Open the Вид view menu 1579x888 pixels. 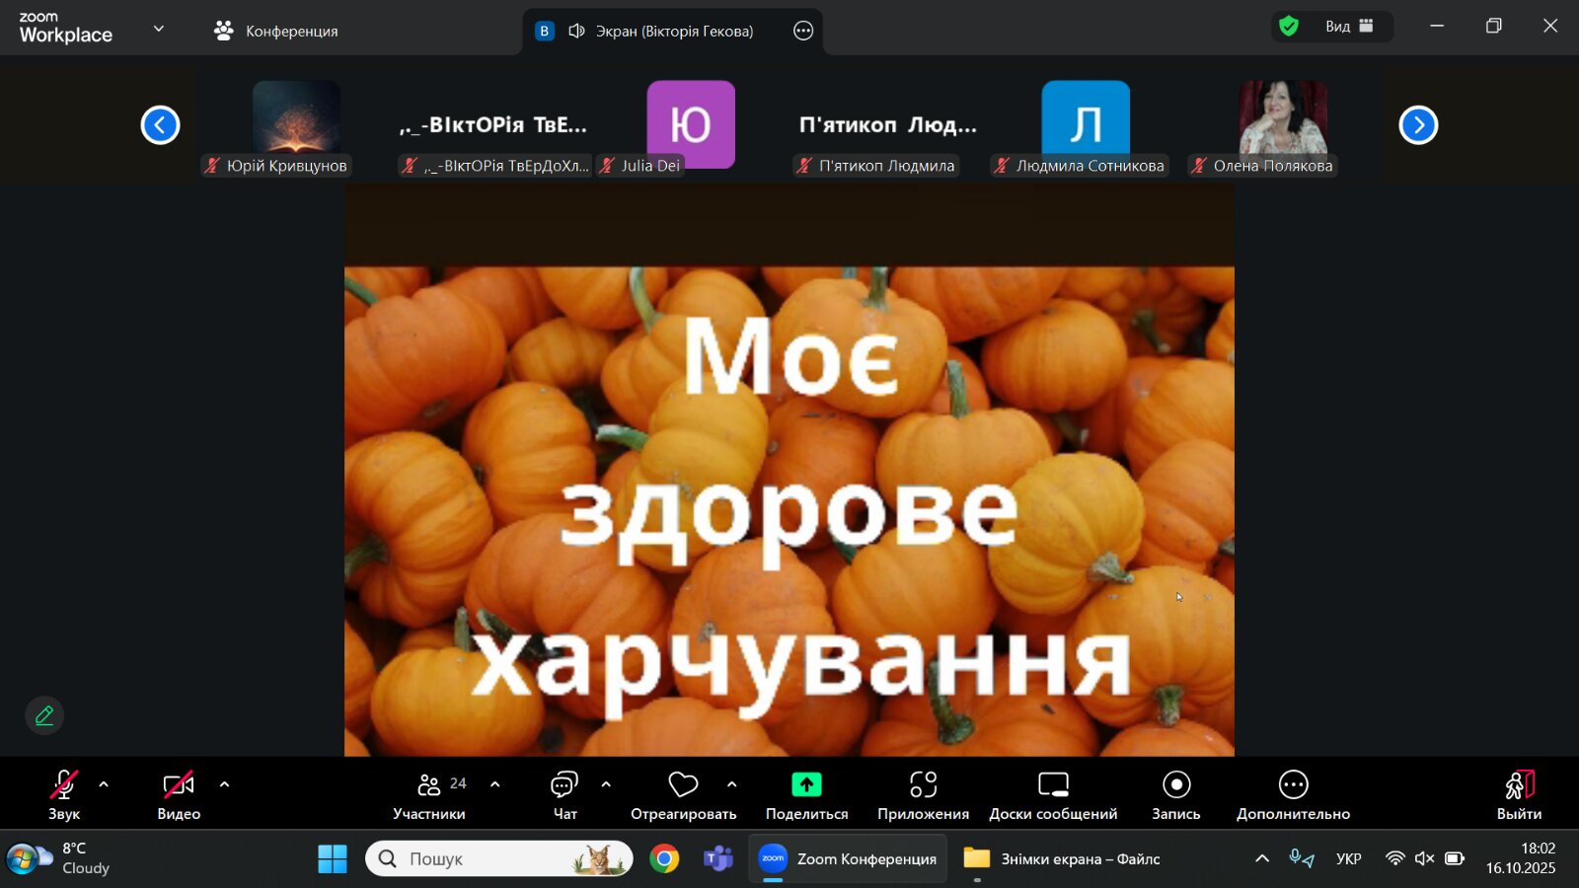click(1348, 27)
